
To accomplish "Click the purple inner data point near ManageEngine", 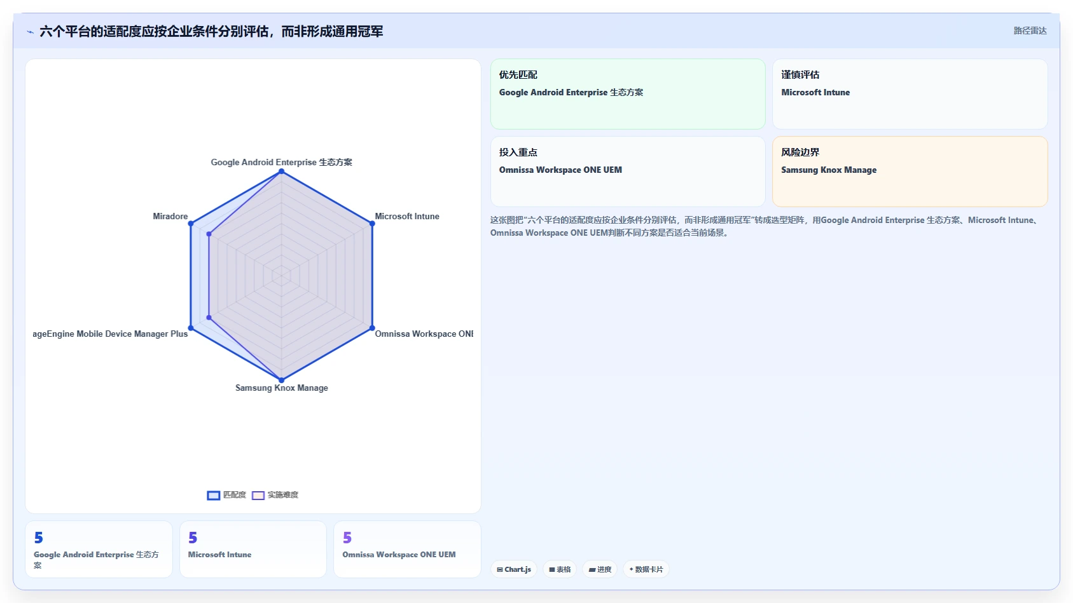I will pos(209,318).
